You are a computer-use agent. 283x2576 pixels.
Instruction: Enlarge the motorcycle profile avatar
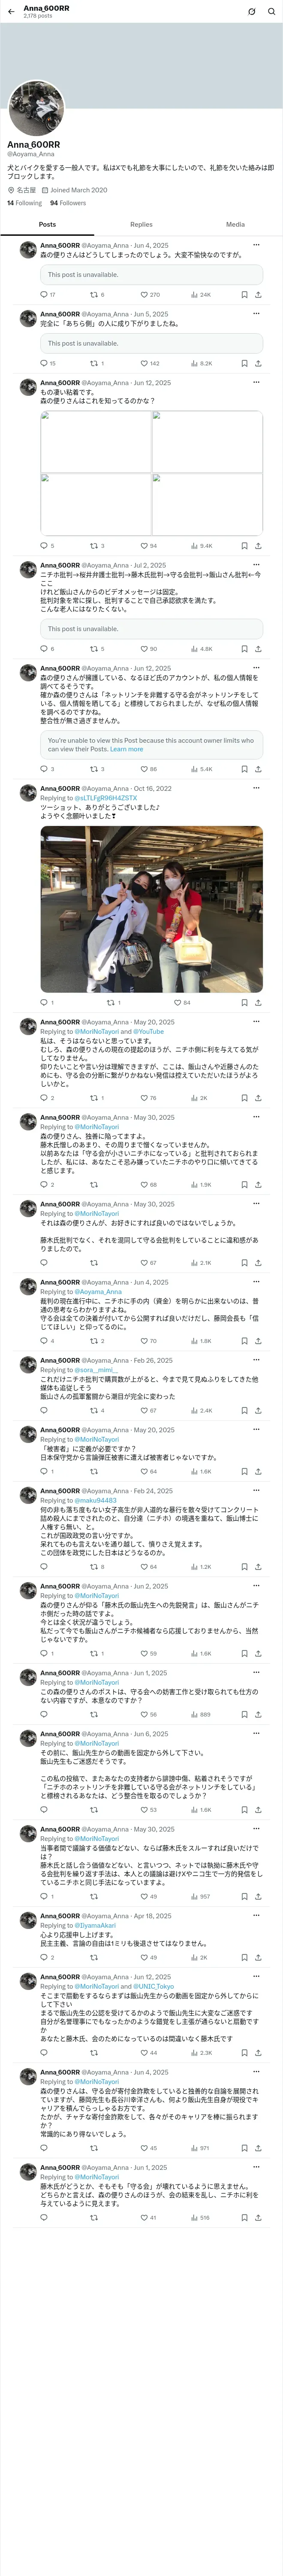click(x=36, y=109)
